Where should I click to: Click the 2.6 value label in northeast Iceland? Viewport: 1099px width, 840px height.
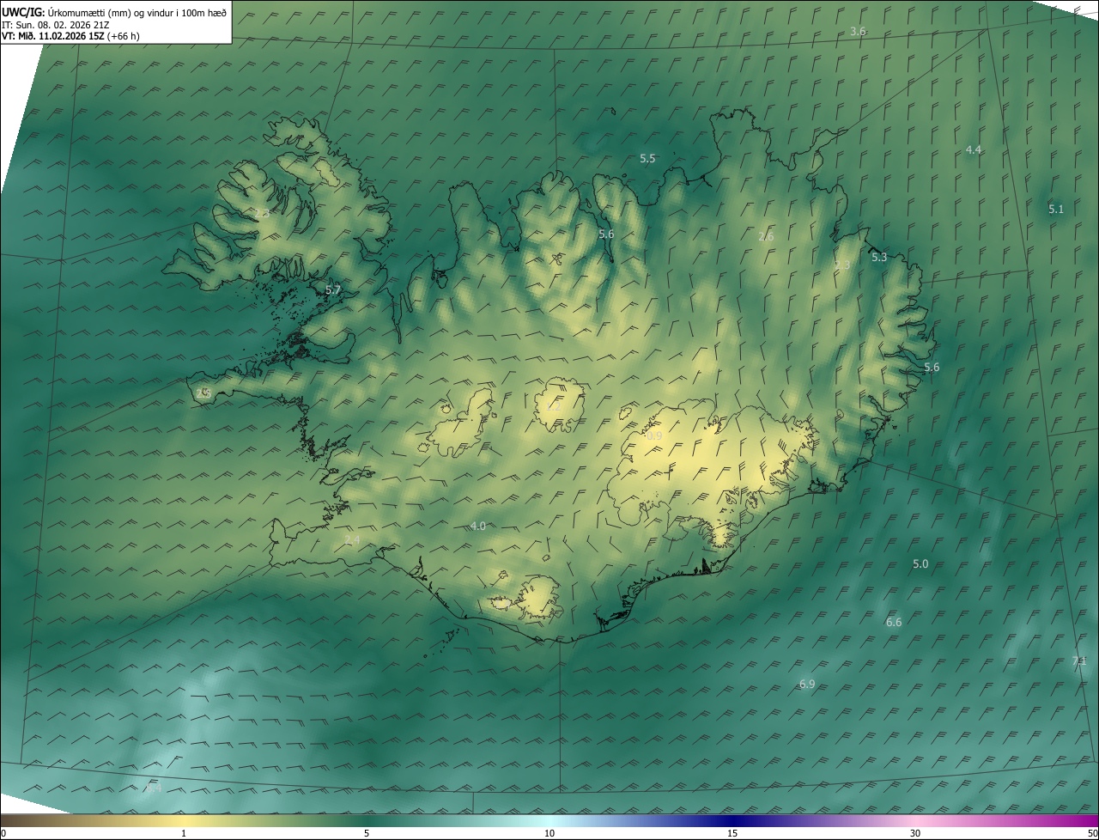[x=767, y=237]
